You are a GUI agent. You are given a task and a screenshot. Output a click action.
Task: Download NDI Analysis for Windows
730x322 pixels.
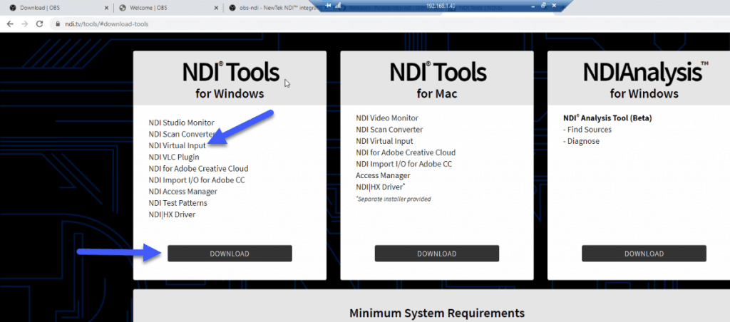(644, 254)
